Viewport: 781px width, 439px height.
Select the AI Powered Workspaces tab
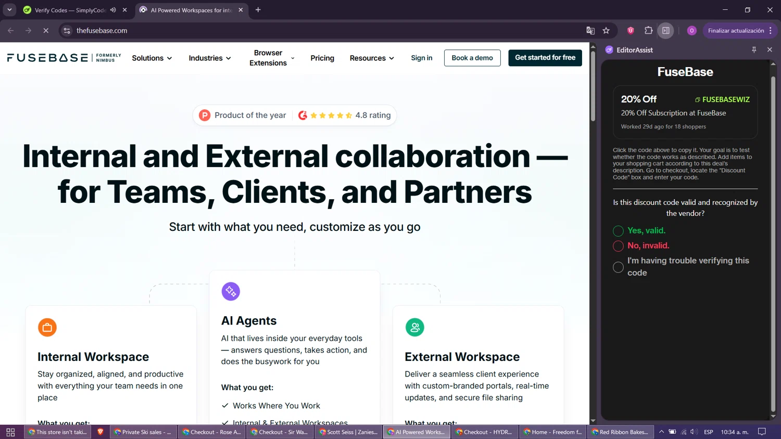[191, 10]
